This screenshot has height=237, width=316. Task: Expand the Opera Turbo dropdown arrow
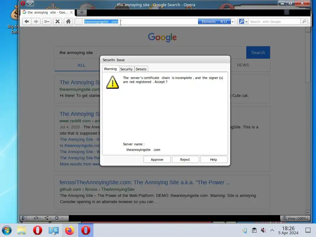62,218
